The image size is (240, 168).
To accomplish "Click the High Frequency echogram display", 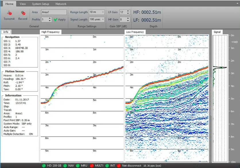I will pyautogui.click(x=82, y=98).
